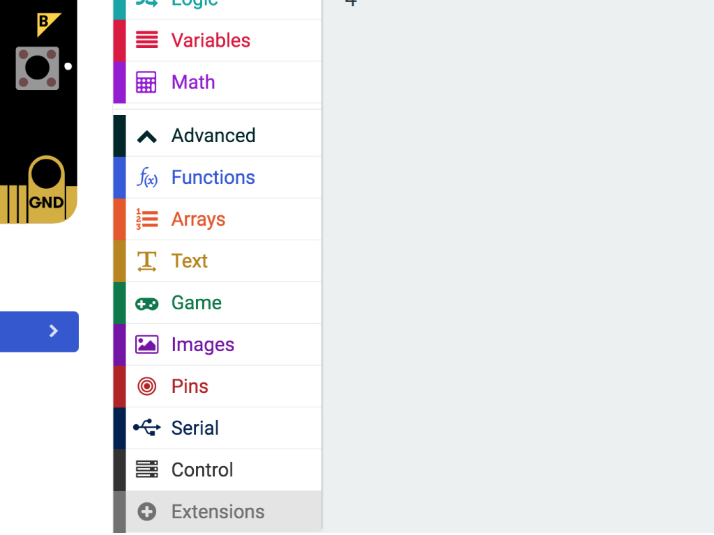This screenshot has height=535, width=714.
Task: Open the Variables category
Action: tap(218, 40)
